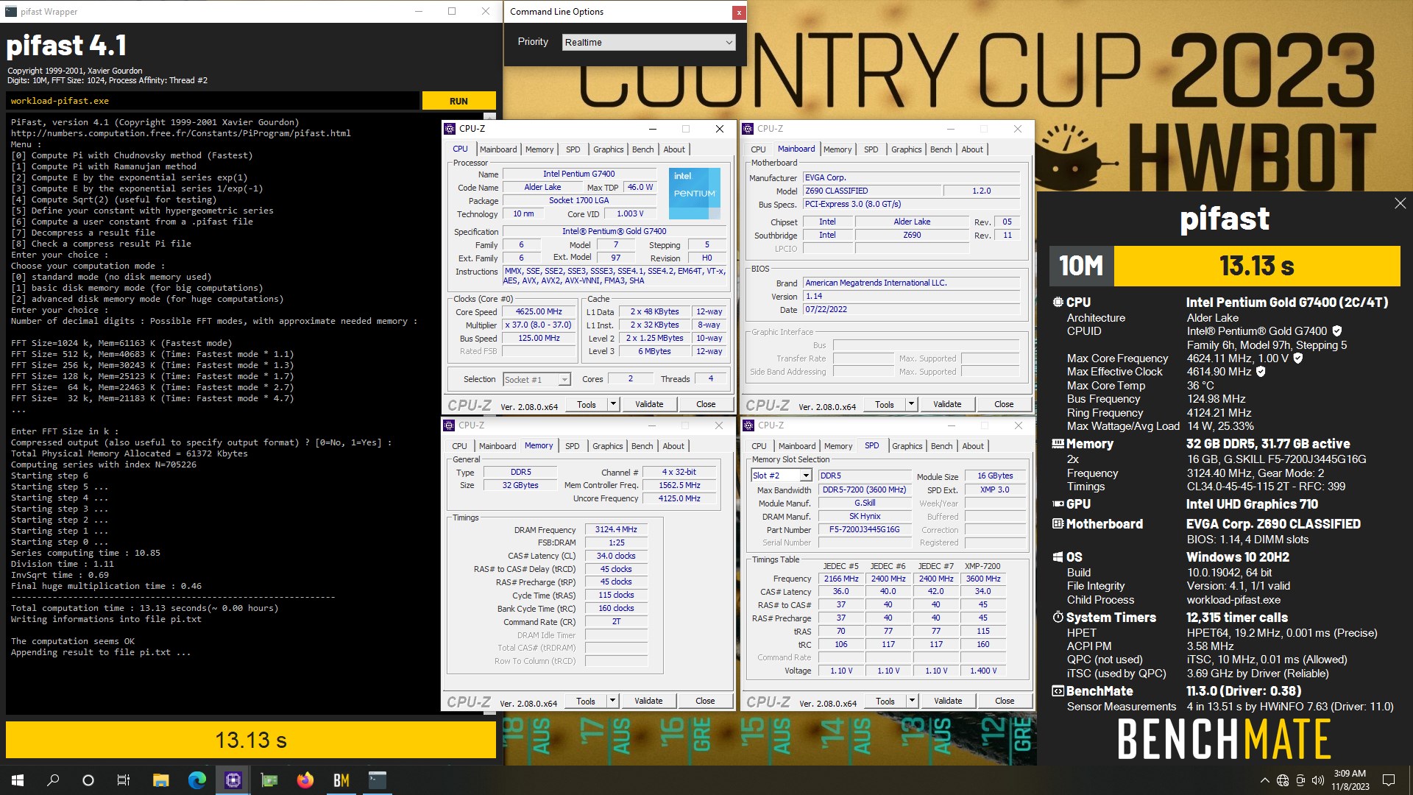This screenshot has width=1413, height=795.
Task: Expand Tools arrow in CPU-Z Memory window
Action: [x=612, y=701]
